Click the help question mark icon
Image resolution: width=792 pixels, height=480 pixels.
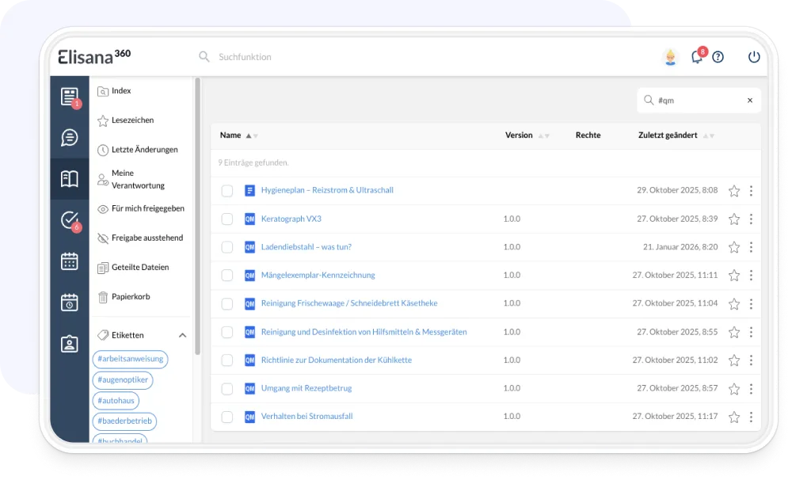point(718,57)
